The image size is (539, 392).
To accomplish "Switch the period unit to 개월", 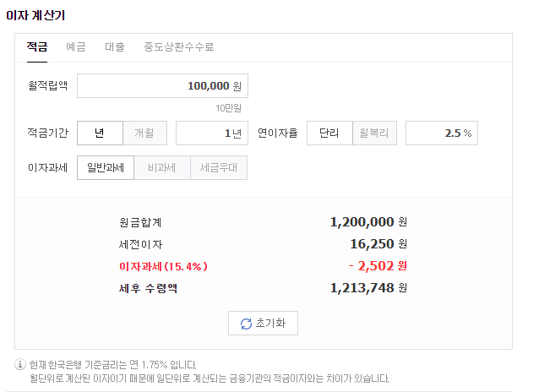I will 144,133.
